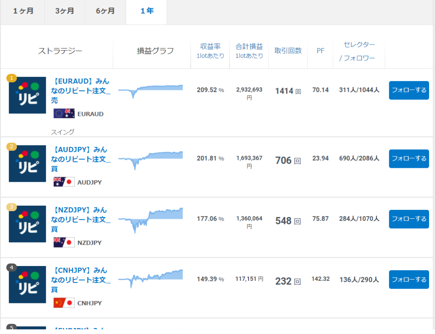Sort by セレクター/フォロワー column header
Screen dimensions: 435x334
pos(357,51)
